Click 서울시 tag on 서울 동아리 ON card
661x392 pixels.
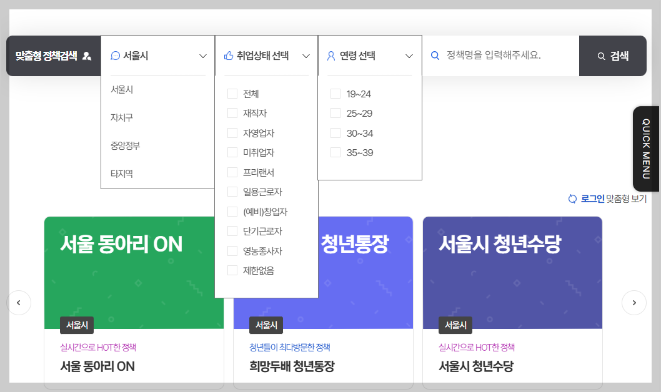[77, 325]
